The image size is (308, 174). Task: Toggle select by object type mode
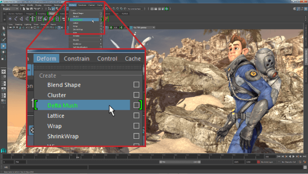point(53,9)
